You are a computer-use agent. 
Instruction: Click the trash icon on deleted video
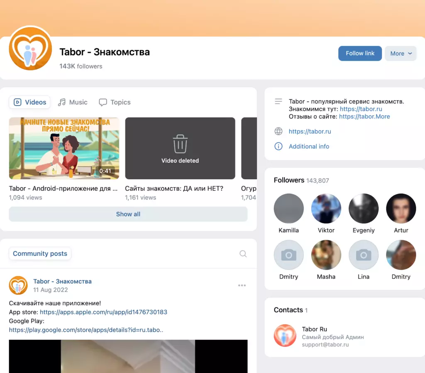tap(180, 144)
